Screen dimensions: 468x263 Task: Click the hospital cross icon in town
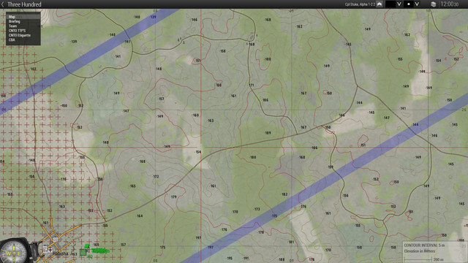point(50,251)
